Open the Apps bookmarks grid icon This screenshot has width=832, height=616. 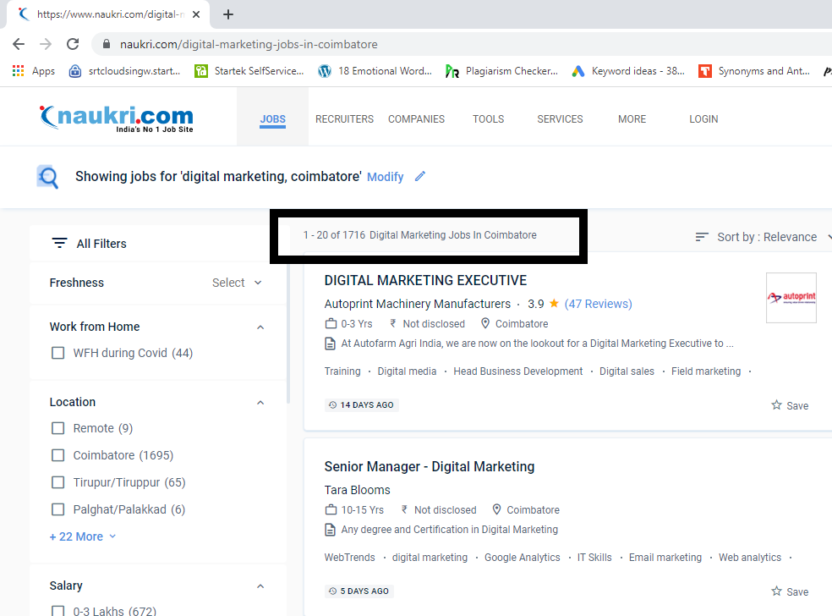18,70
